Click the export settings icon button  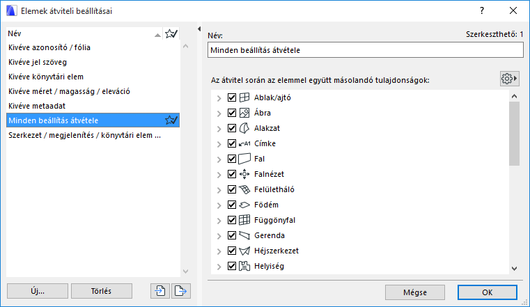181,291
